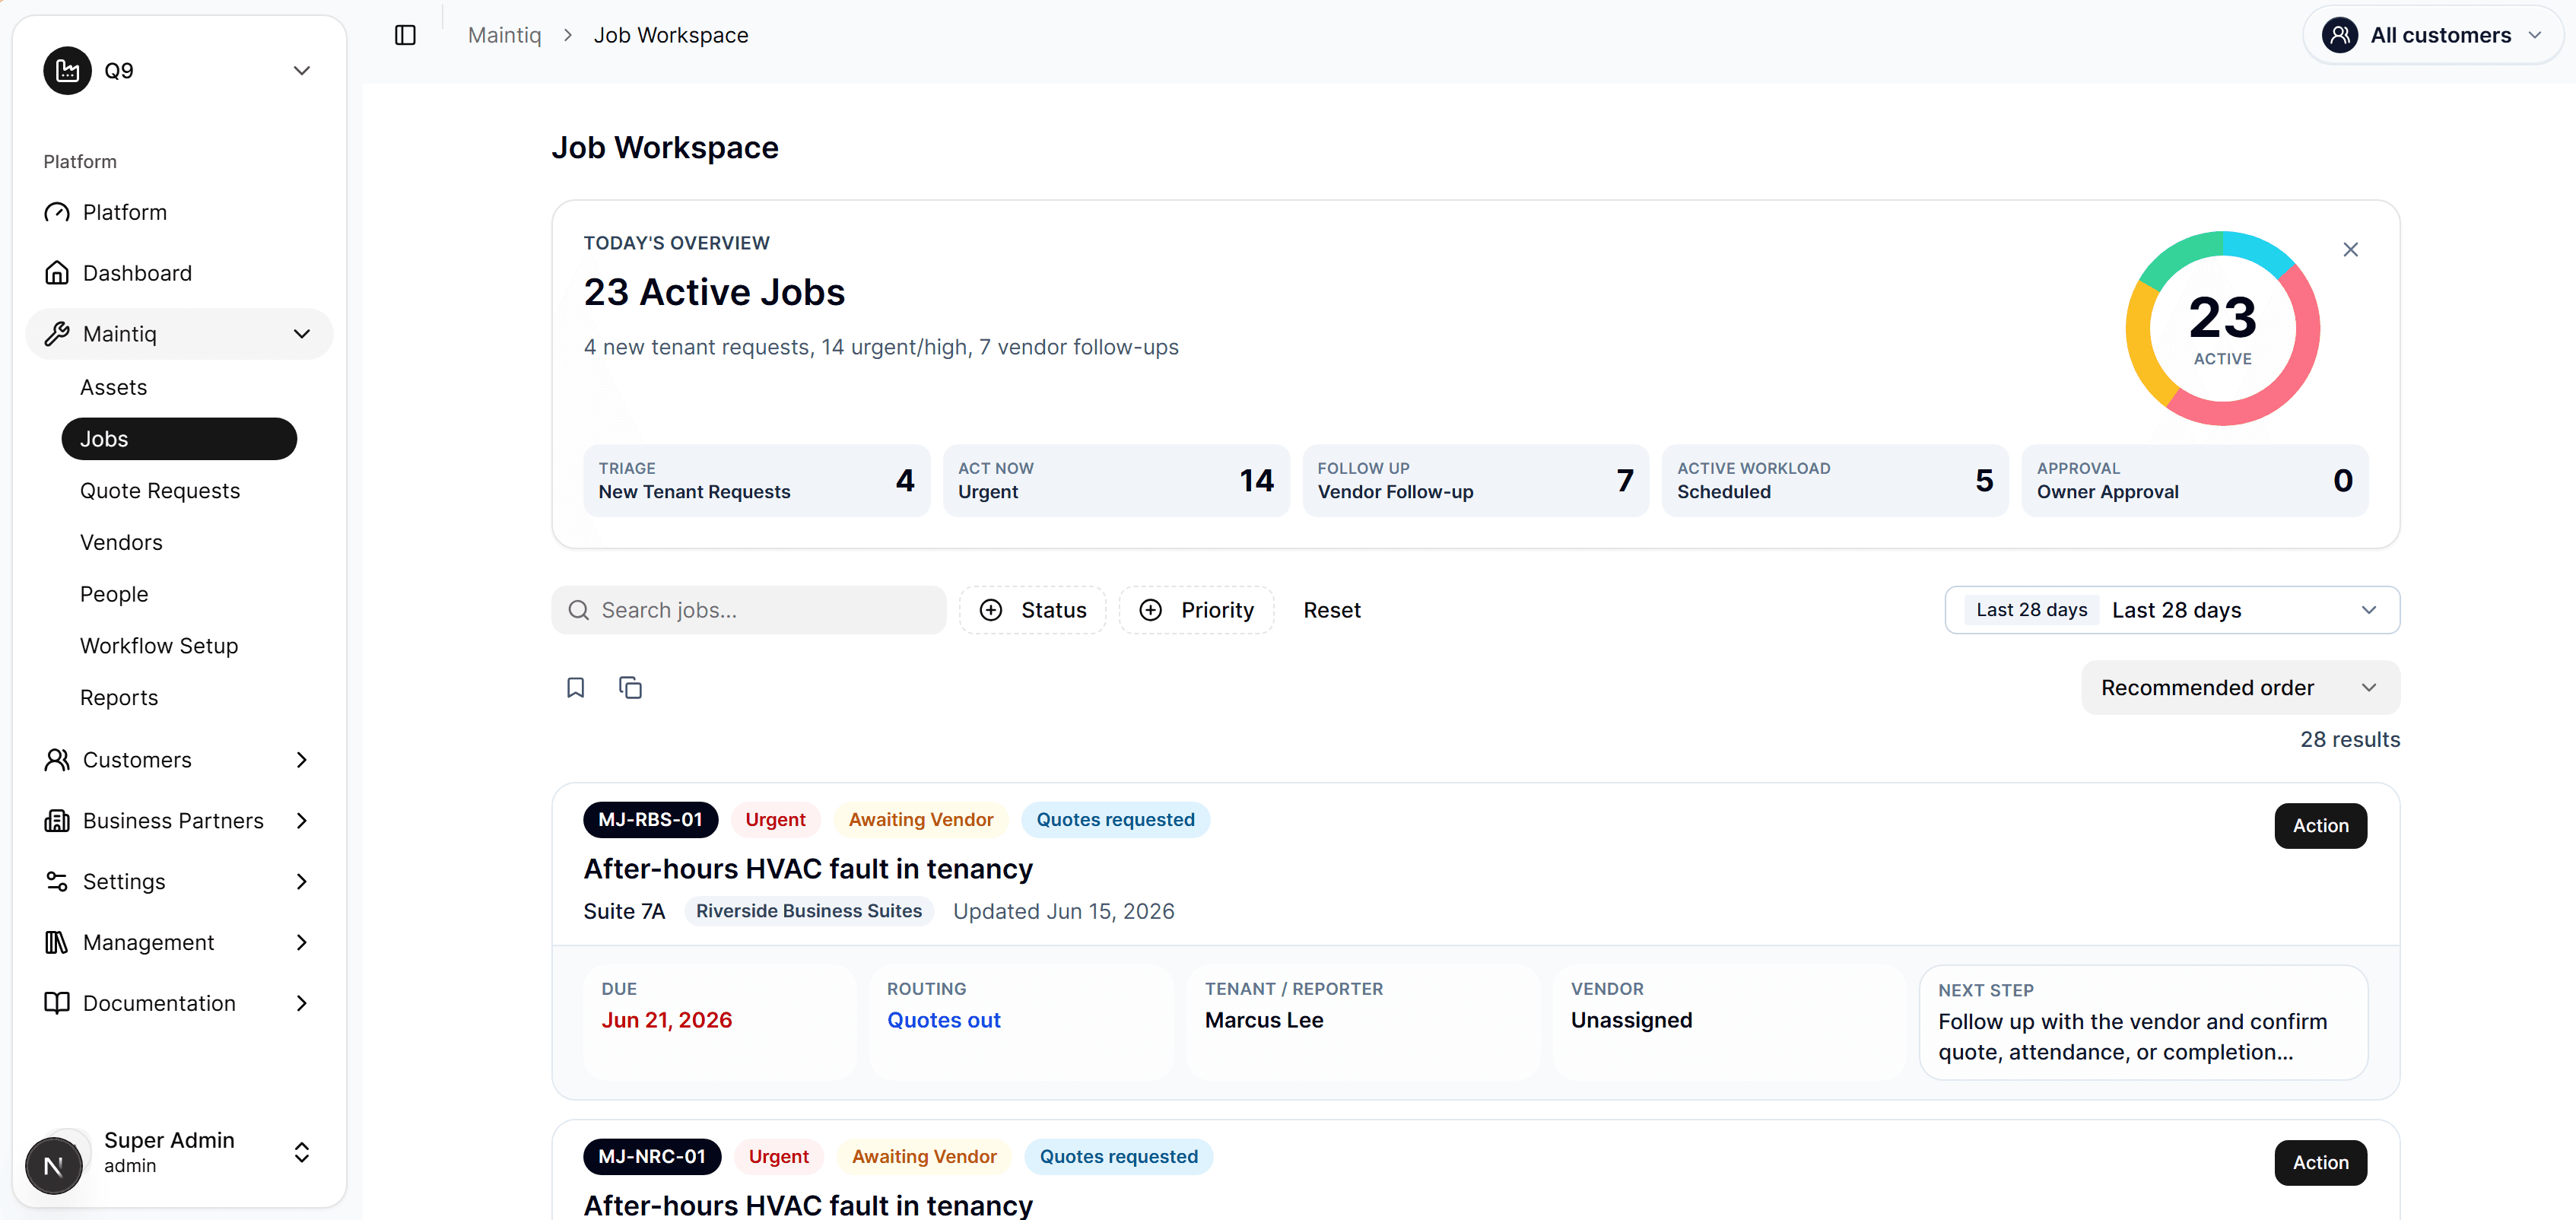Click the Search jobs field
2576x1220 pixels.
[x=749, y=610]
